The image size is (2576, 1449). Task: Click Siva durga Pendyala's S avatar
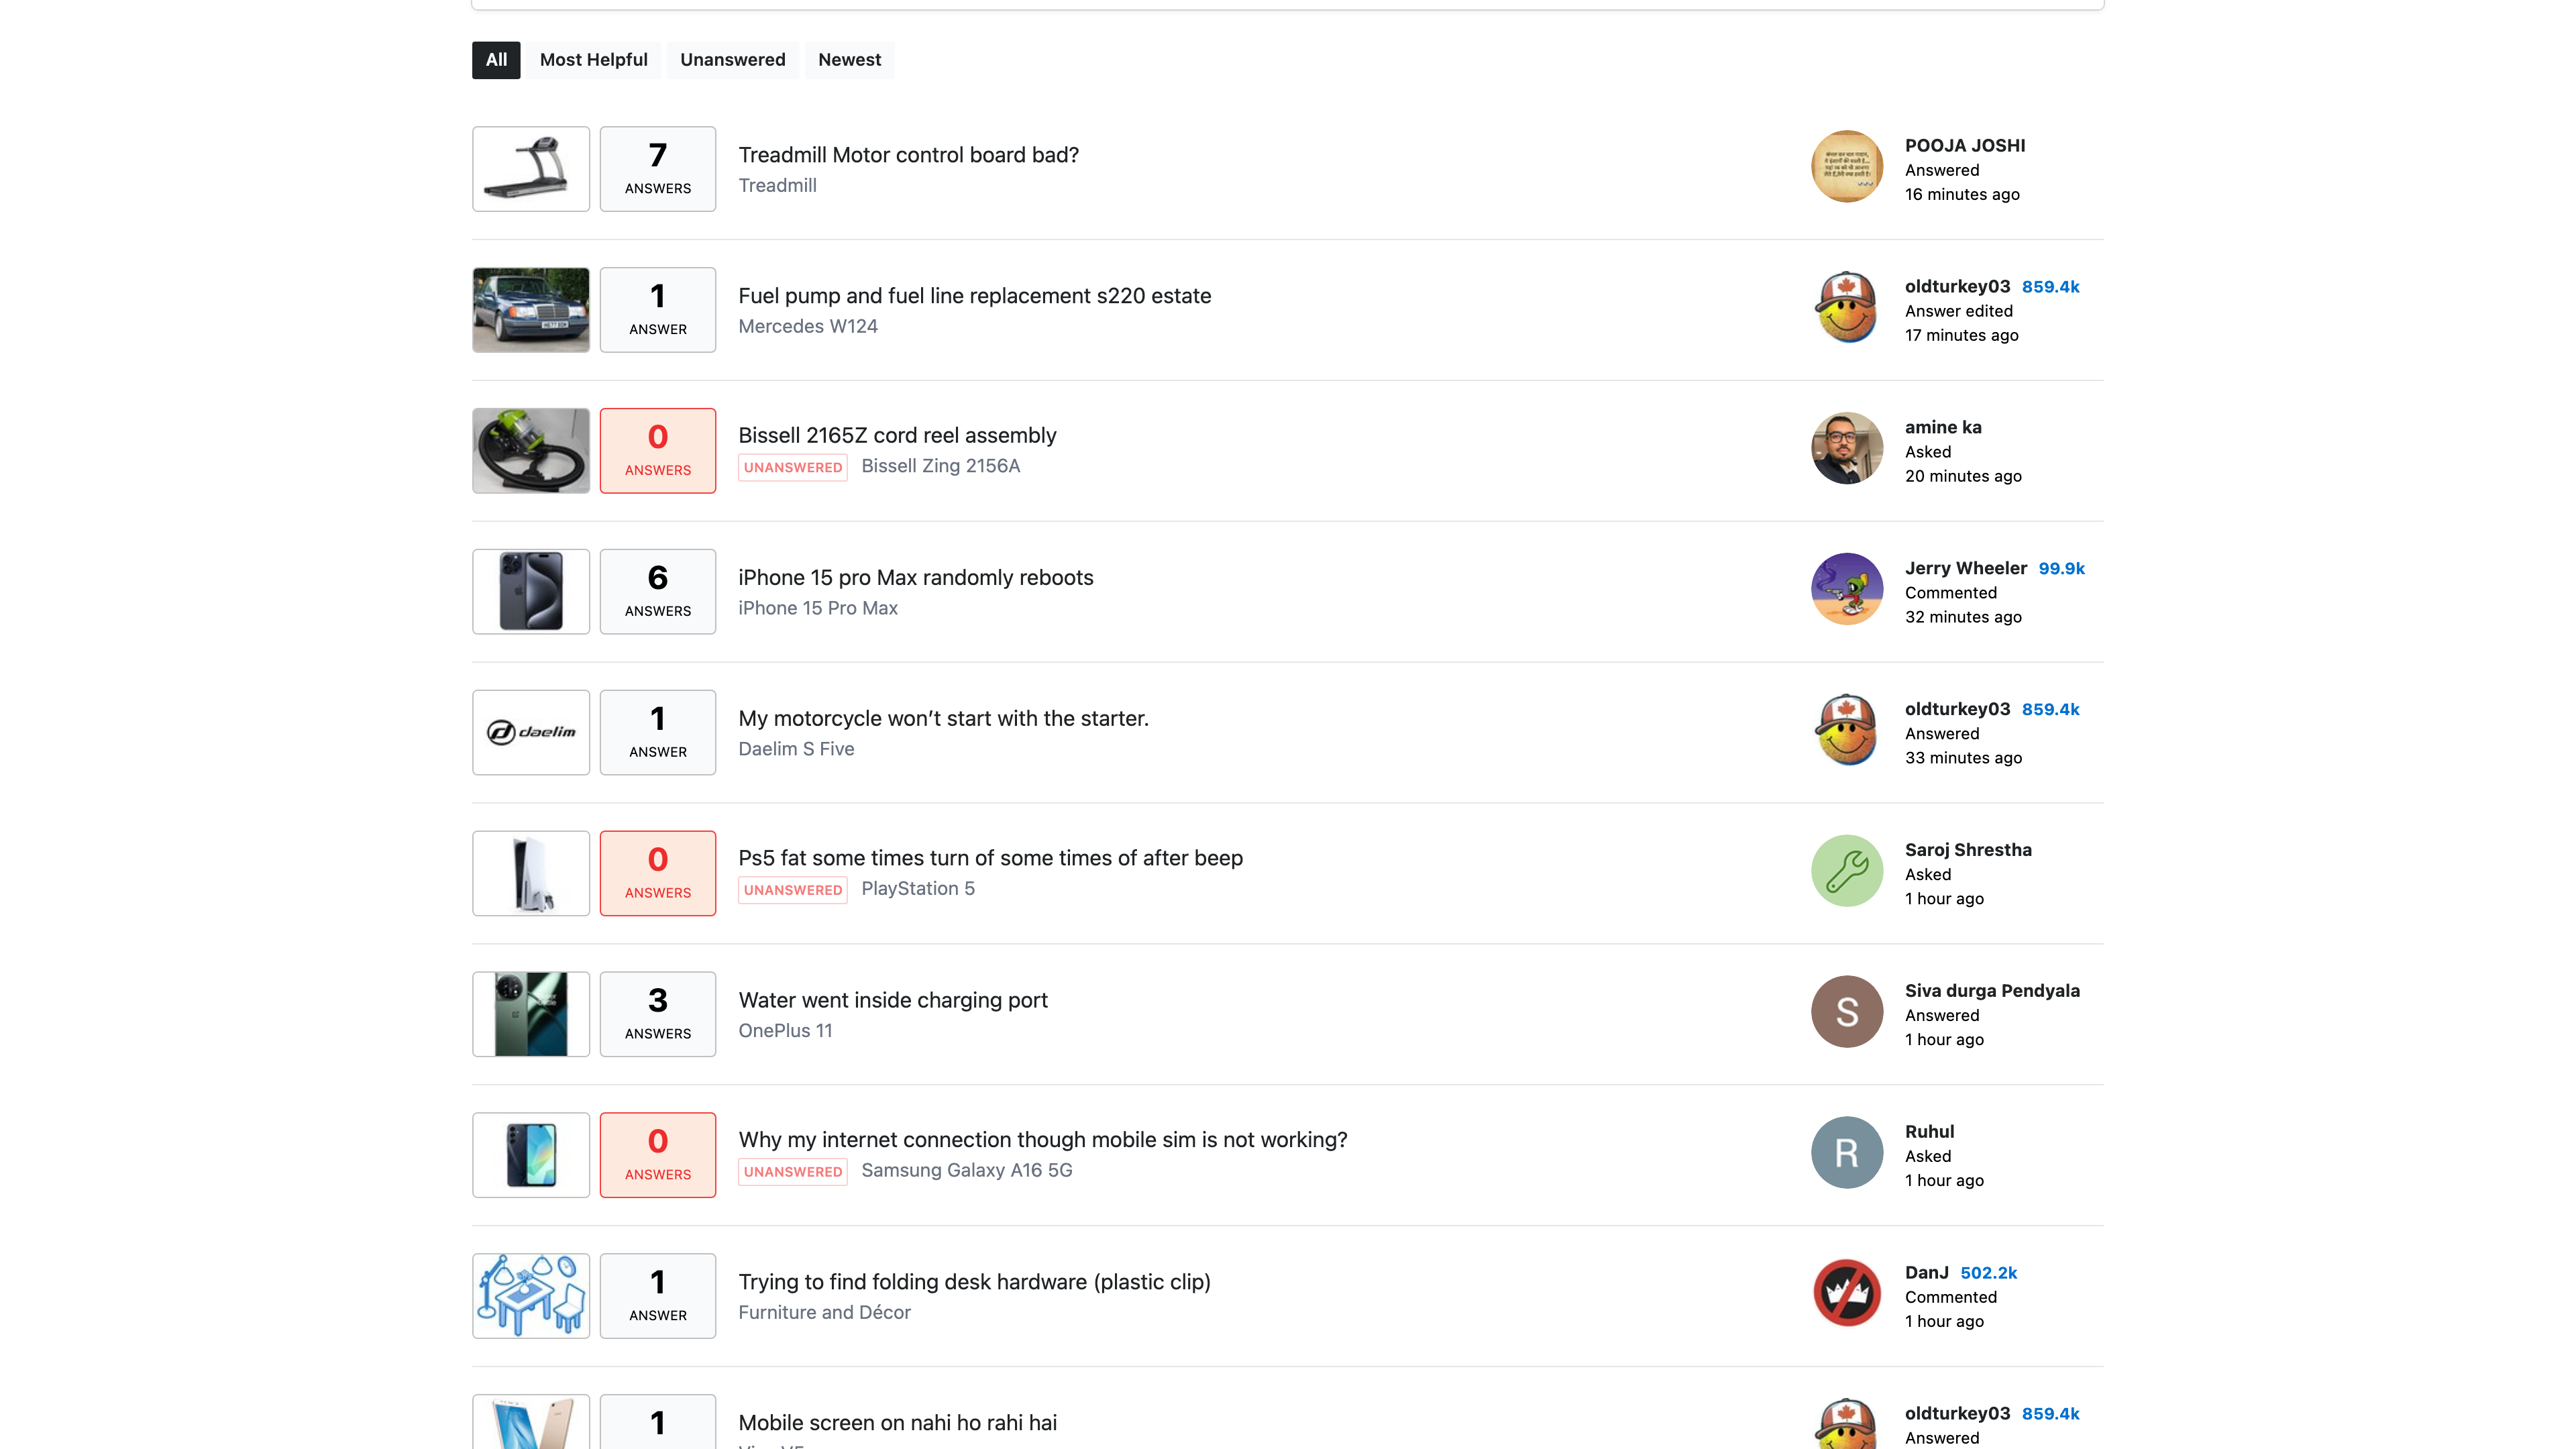1847,1013
